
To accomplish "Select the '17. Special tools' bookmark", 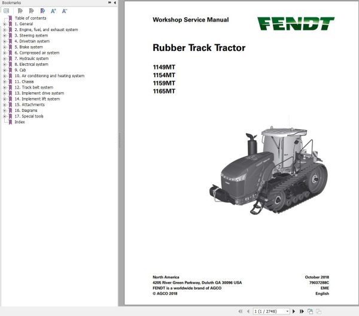I will [29, 116].
